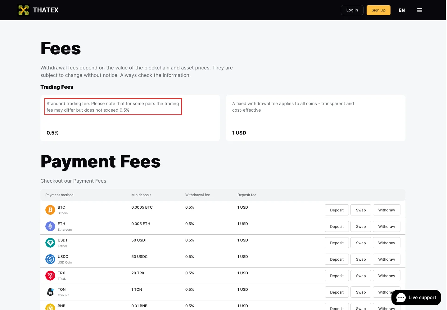Screen dimensions: 447x310
Task: Click the THATEX brand name text
Action: (x=46, y=10)
